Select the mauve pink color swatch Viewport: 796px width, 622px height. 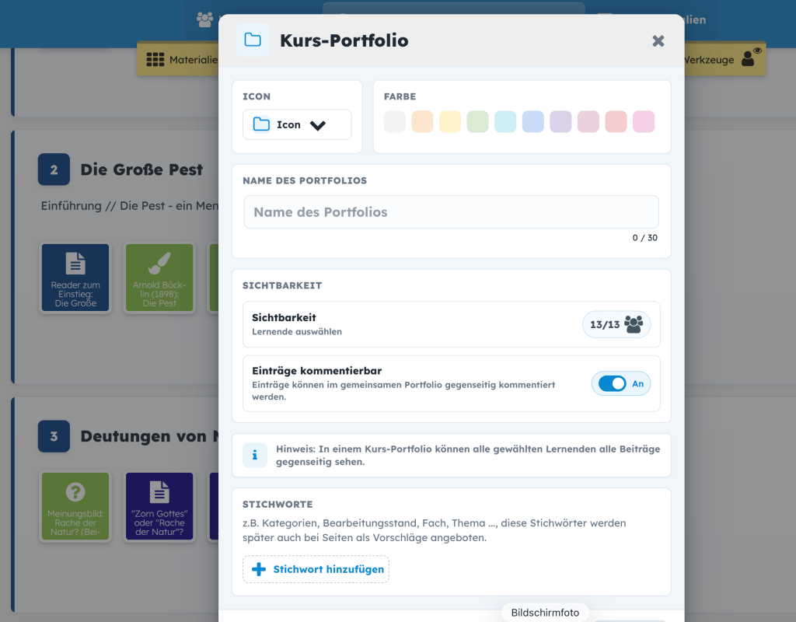(588, 122)
